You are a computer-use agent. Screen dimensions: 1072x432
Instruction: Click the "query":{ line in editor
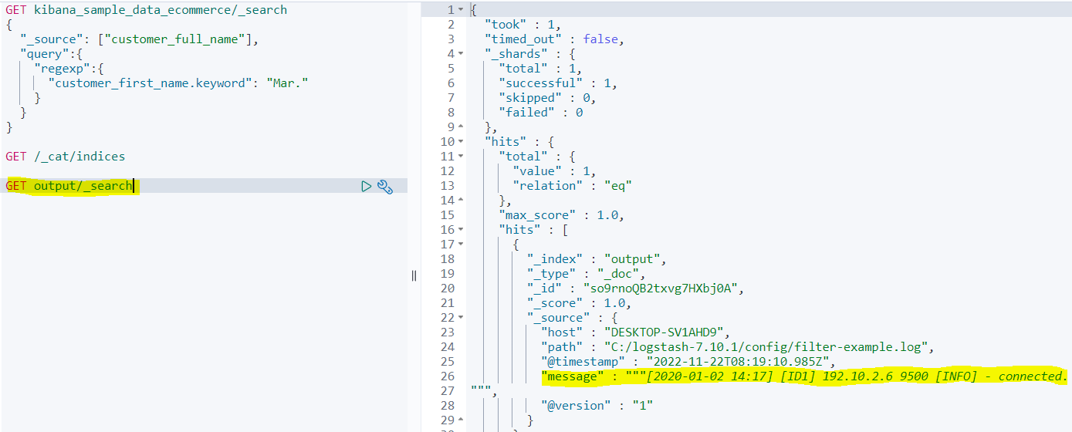pos(51,54)
